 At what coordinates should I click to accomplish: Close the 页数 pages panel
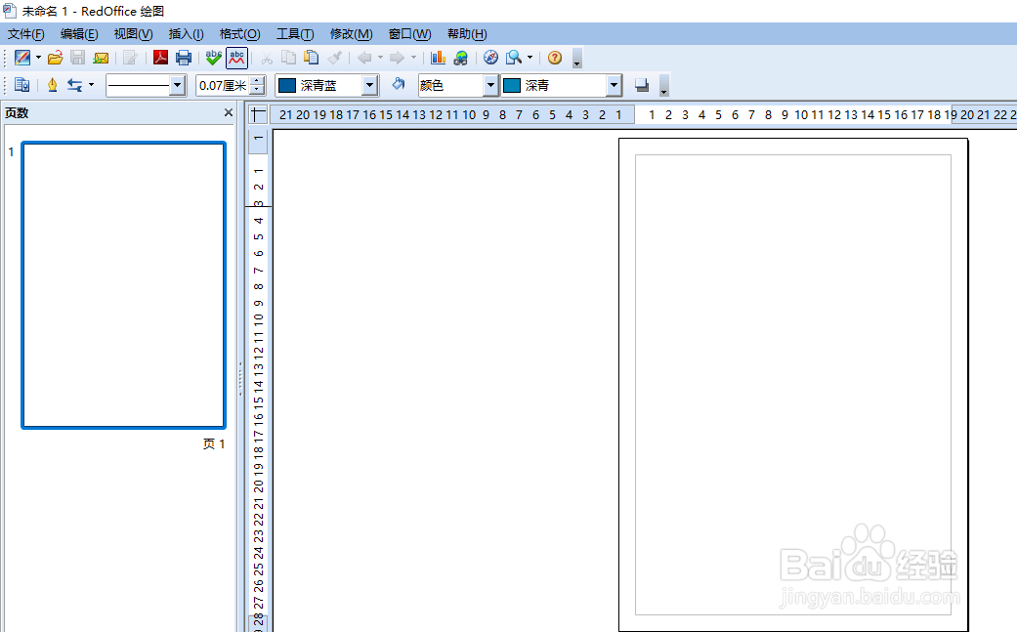229,112
